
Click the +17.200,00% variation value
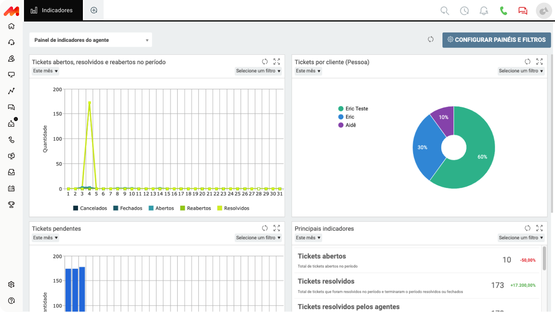(x=523, y=285)
